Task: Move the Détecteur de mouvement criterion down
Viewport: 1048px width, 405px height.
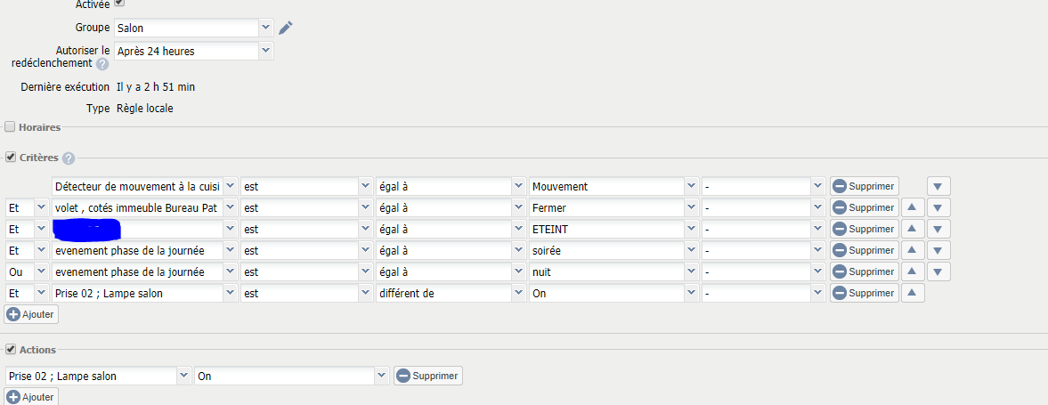Action: pyautogui.click(x=938, y=186)
